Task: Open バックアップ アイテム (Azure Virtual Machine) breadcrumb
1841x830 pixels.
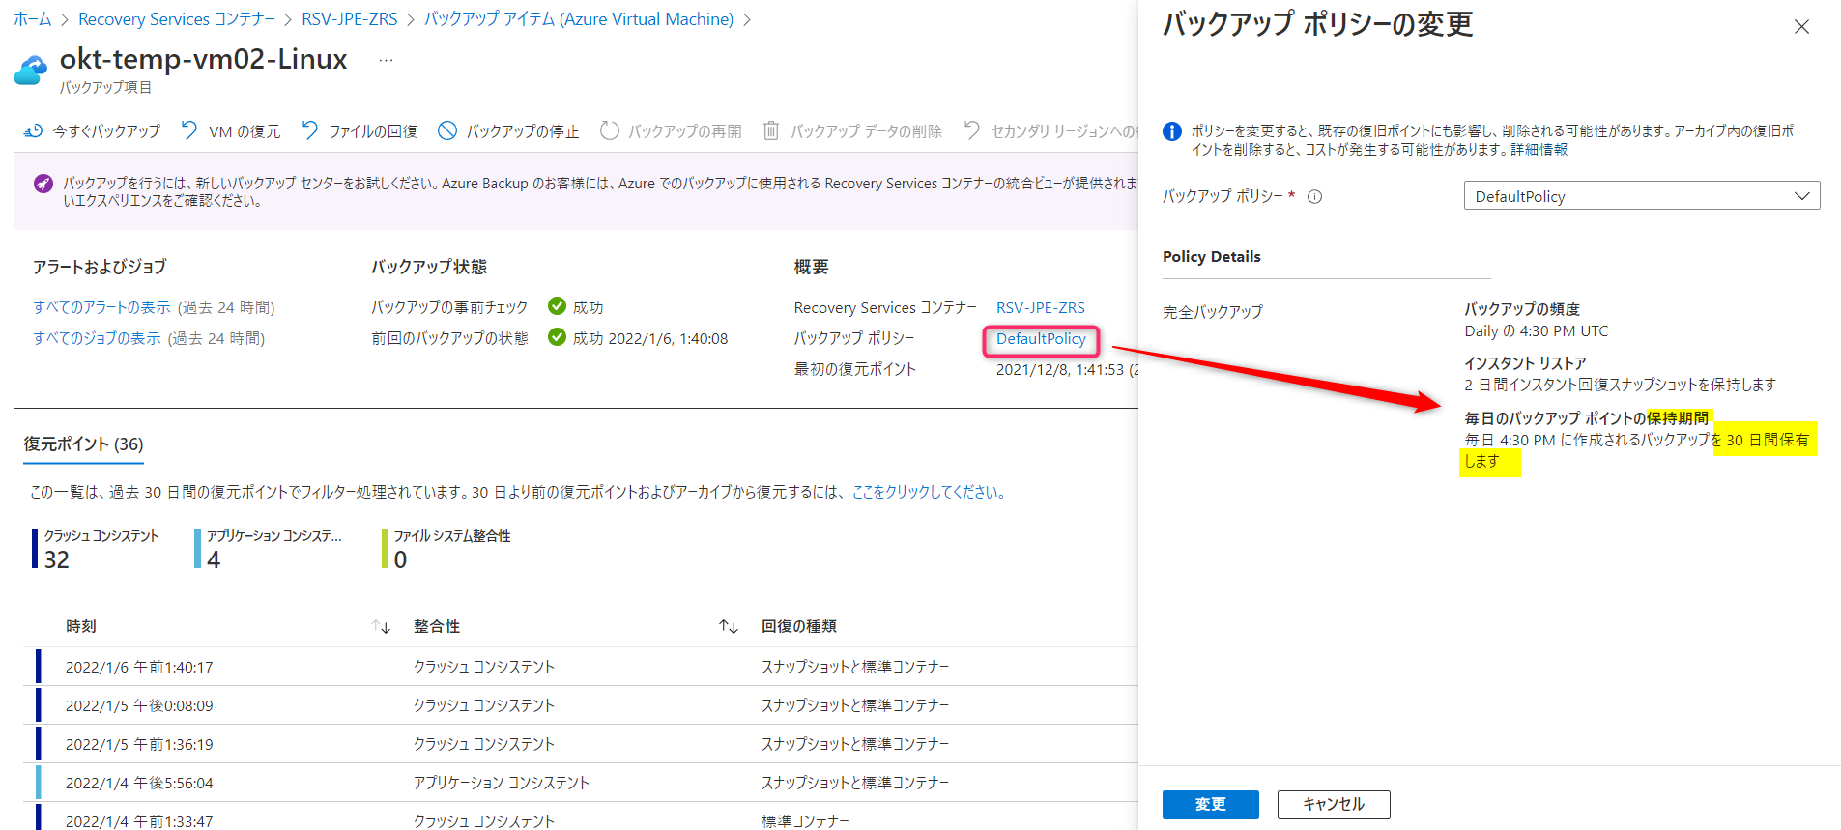Action: click(579, 19)
